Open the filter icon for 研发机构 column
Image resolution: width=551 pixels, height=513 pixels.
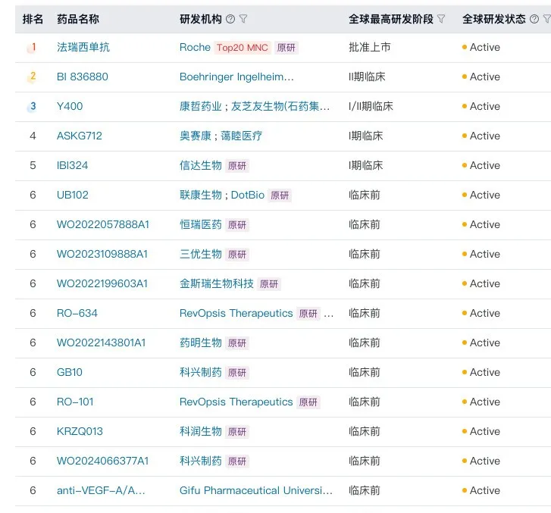tap(243, 19)
